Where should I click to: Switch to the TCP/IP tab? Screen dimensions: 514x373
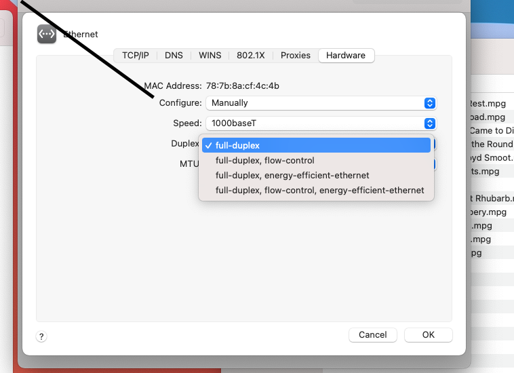[x=136, y=56]
